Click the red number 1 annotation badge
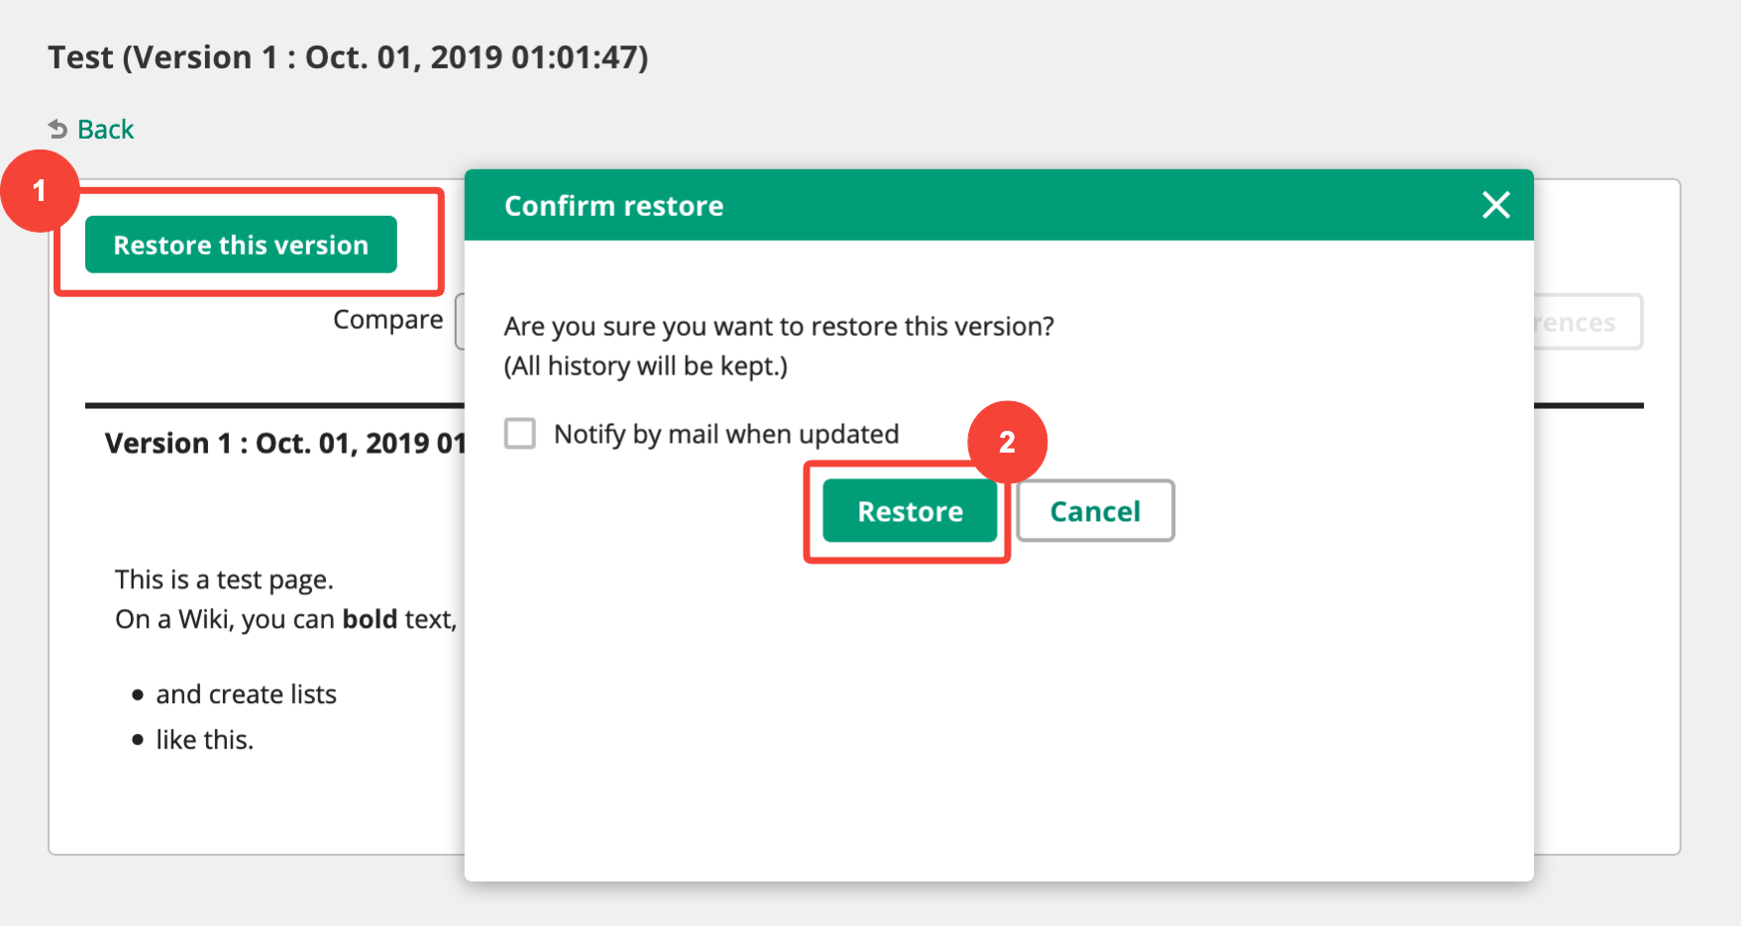Screen dimensions: 1742x927 pos(40,191)
